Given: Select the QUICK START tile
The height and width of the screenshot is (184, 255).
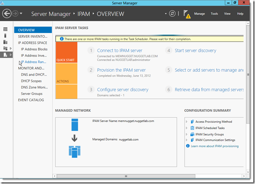Looking at the screenshot, I should (67, 52).
